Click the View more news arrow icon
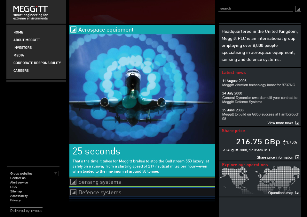The width and height of the screenshot is (307, 217). tap(297, 123)
